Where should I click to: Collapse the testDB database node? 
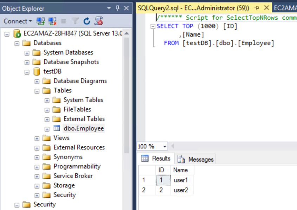click(27, 72)
